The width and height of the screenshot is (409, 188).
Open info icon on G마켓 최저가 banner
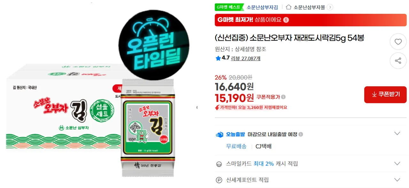point(286,20)
